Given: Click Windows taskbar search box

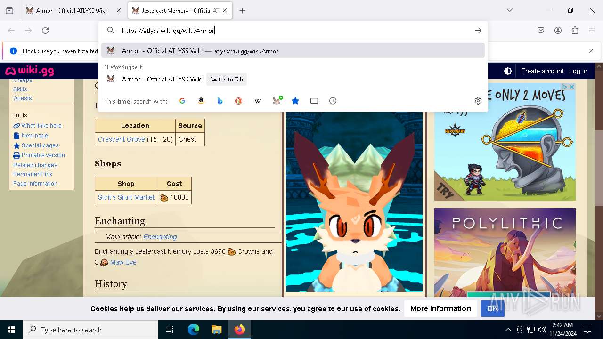Looking at the screenshot, I should pos(90,330).
